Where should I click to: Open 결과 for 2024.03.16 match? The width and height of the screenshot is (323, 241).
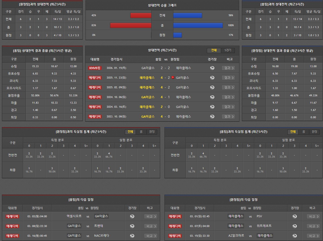click(228, 107)
